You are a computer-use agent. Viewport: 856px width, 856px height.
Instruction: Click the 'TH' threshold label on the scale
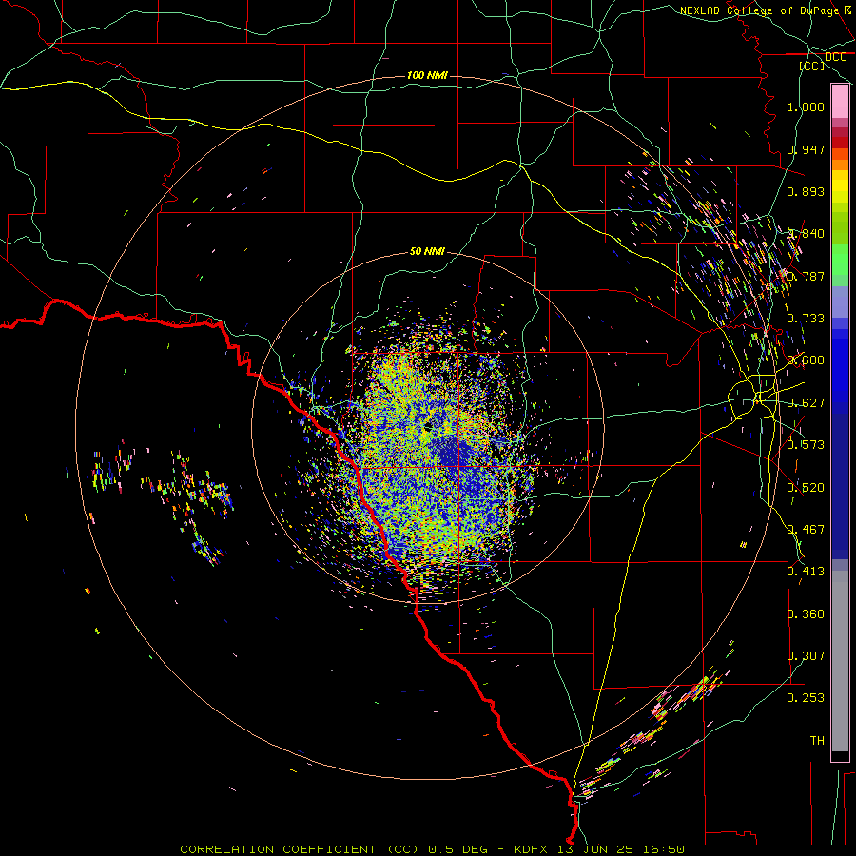coord(817,741)
